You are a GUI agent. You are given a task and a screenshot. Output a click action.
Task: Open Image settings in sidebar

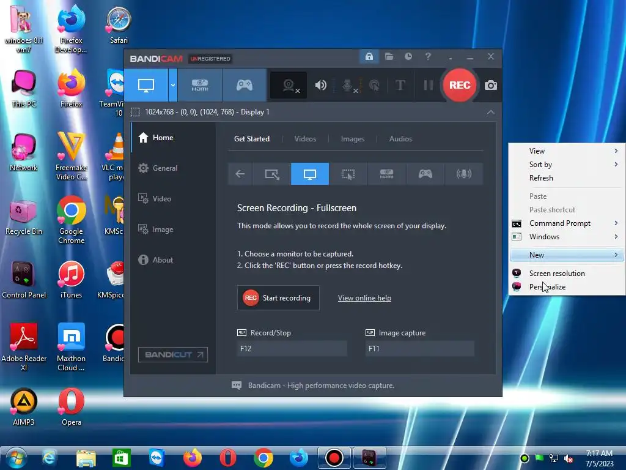[x=173, y=229]
